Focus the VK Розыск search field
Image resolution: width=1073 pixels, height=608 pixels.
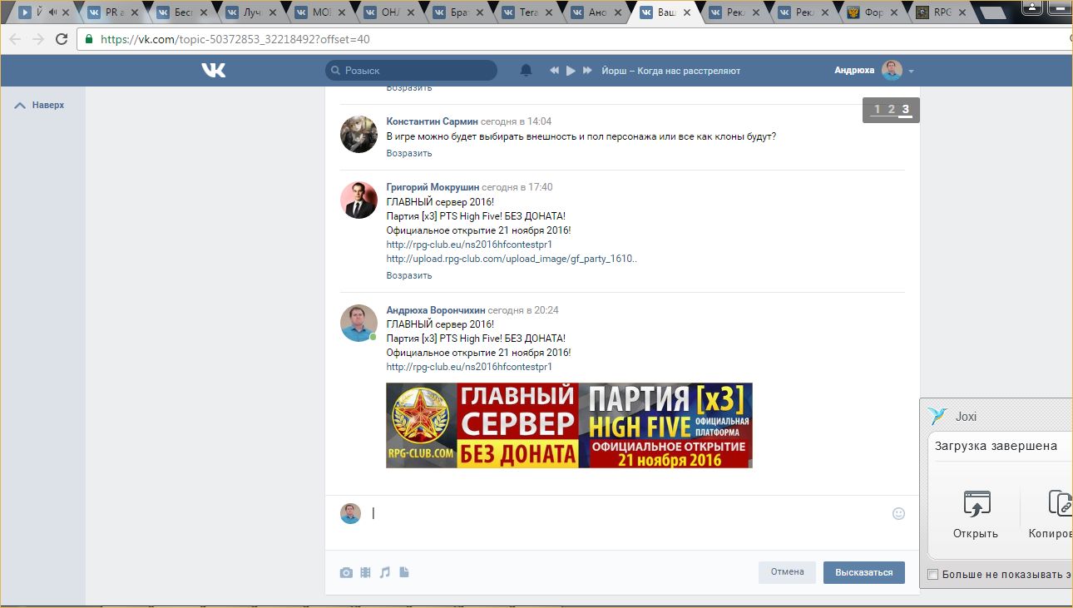point(411,71)
